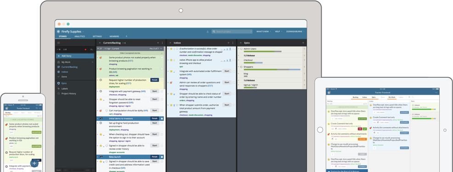Click Finish on production slices story
Image resolution: width=453 pixels, height=172 pixels.
[x=154, y=80]
